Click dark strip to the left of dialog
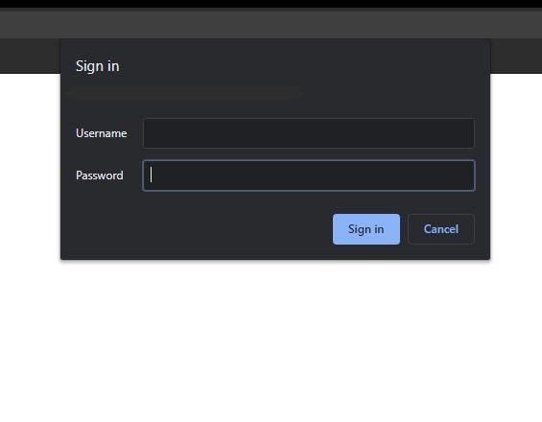Screen dimensions: 542x422 tap(30, 56)
